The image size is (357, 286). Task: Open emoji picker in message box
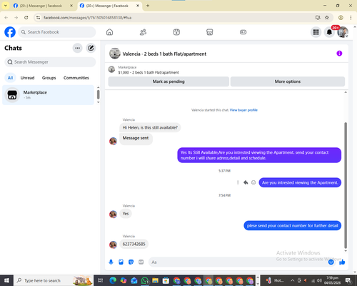(x=331, y=262)
